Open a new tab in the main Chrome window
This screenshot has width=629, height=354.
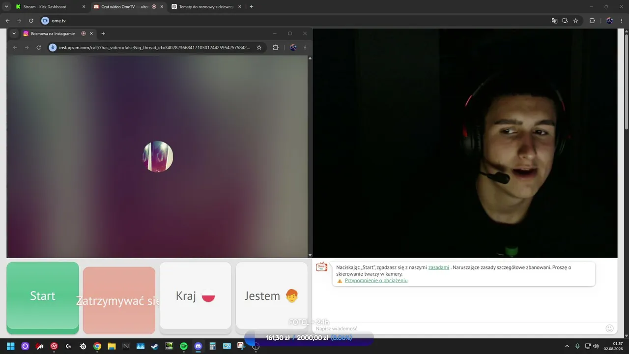(x=252, y=7)
